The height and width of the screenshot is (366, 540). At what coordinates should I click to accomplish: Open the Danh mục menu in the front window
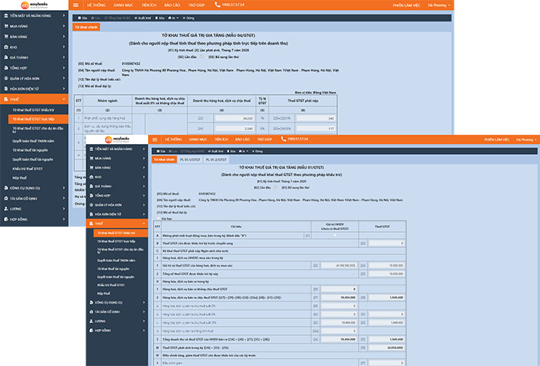coord(198,139)
